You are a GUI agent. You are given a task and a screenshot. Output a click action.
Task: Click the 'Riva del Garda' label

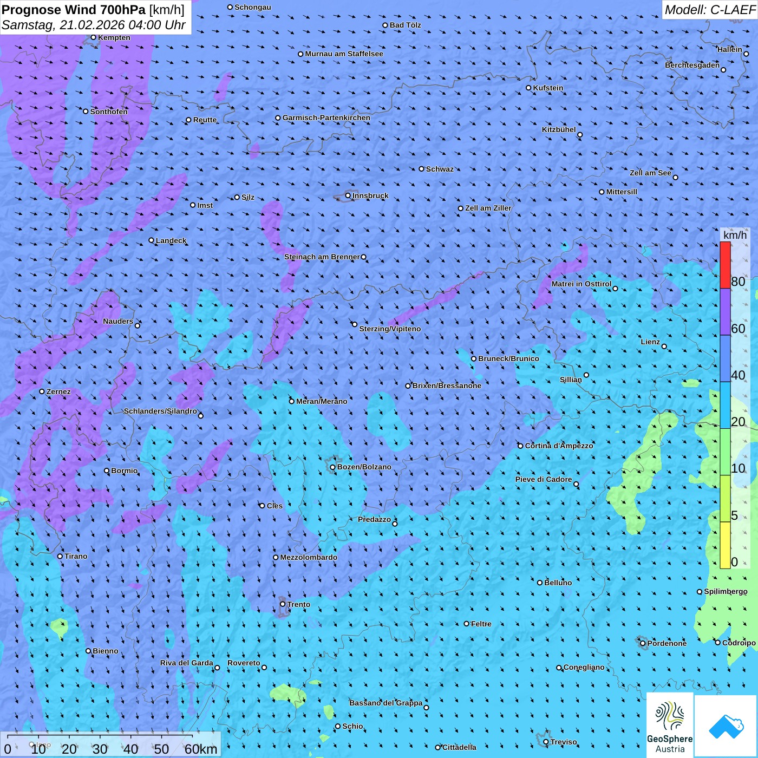187,663
